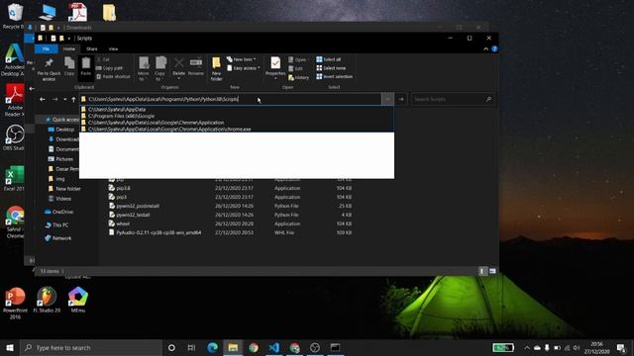This screenshot has height=356, width=634.
Task: Click the address bar Go arrow
Action: [x=401, y=99]
